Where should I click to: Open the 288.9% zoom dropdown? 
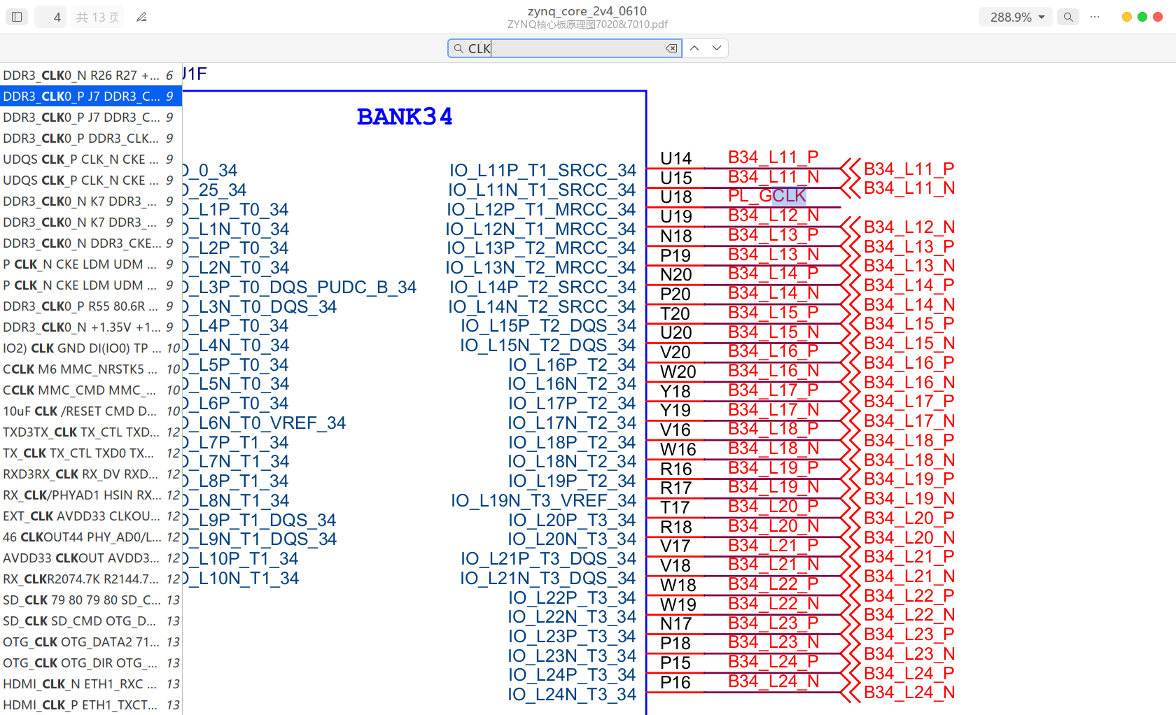point(1016,17)
